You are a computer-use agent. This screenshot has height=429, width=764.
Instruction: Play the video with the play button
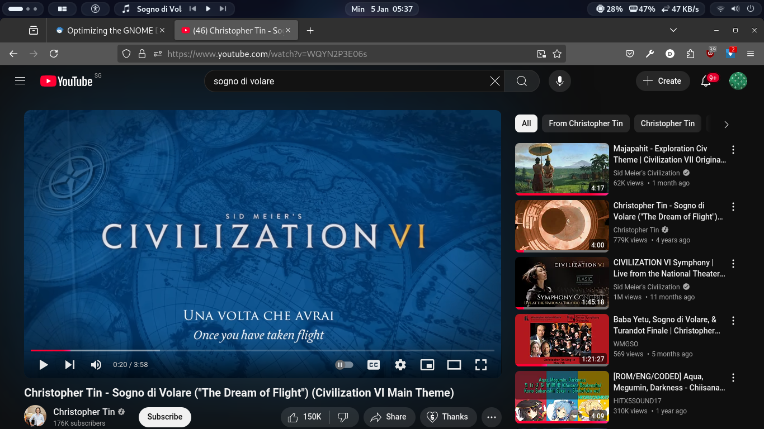tap(44, 365)
